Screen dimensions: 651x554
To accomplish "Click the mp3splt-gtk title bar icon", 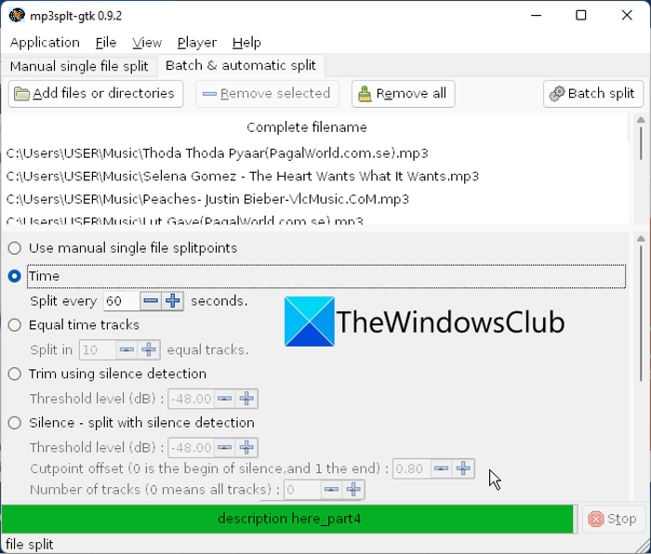I will 17,16.
